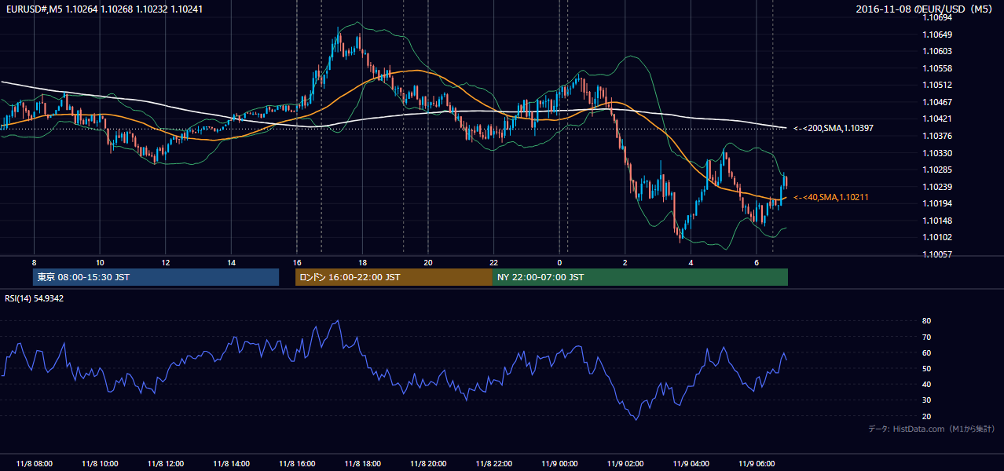Click the 11/8 16:00 time label
This screenshot has width=1004, height=471.
pos(297,463)
